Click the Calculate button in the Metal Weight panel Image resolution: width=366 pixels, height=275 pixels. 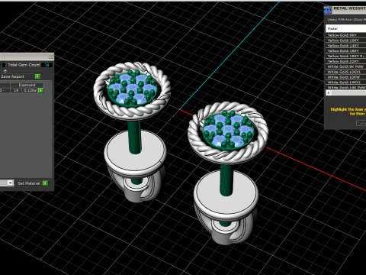pyautogui.click(x=361, y=123)
